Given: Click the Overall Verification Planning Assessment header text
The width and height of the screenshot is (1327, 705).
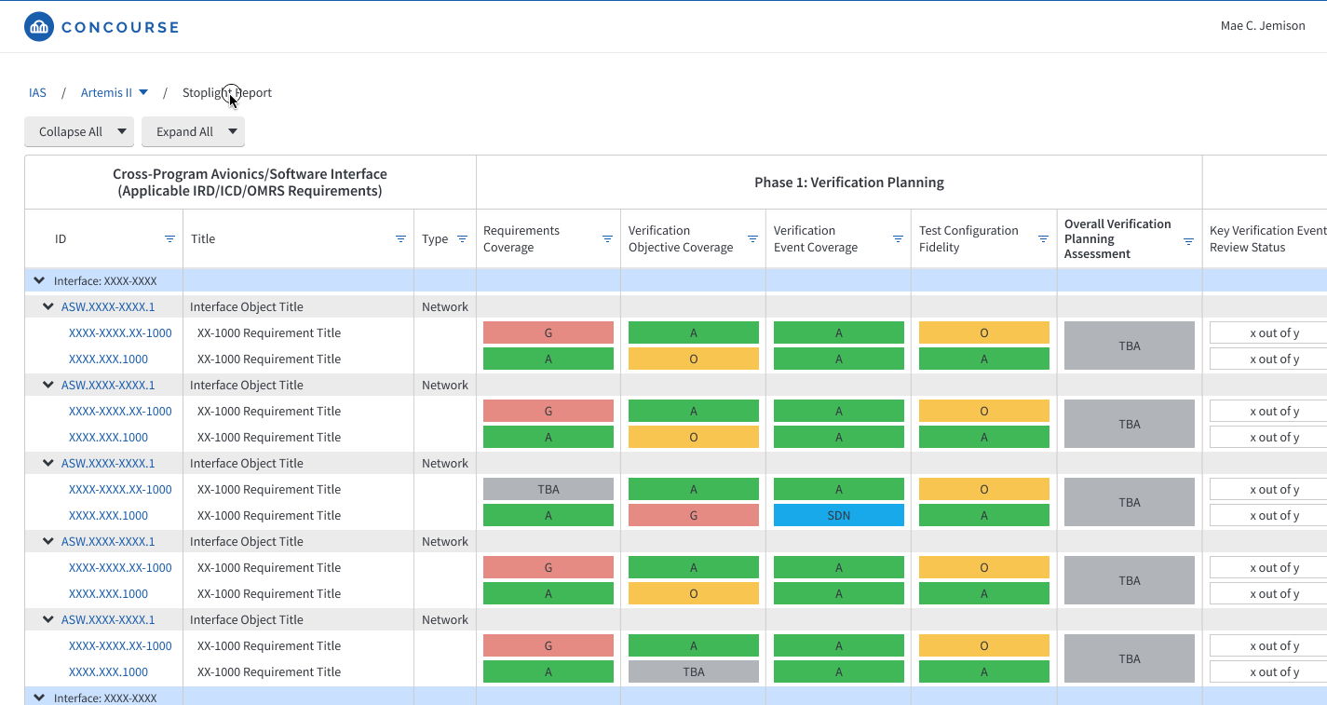Looking at the screenshot, I should tap(1117, 238).
